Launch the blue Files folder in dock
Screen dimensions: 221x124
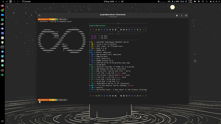click(2, 15)
